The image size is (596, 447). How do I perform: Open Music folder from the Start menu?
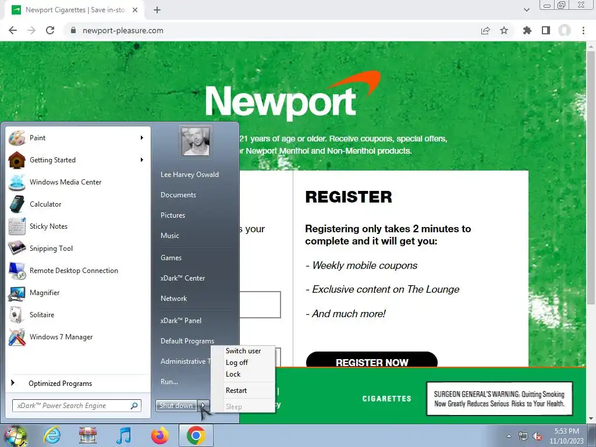point(170,236)
